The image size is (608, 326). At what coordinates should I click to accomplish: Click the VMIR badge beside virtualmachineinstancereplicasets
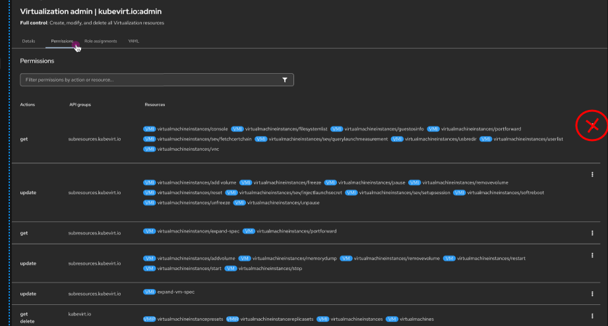pos(232,319)
